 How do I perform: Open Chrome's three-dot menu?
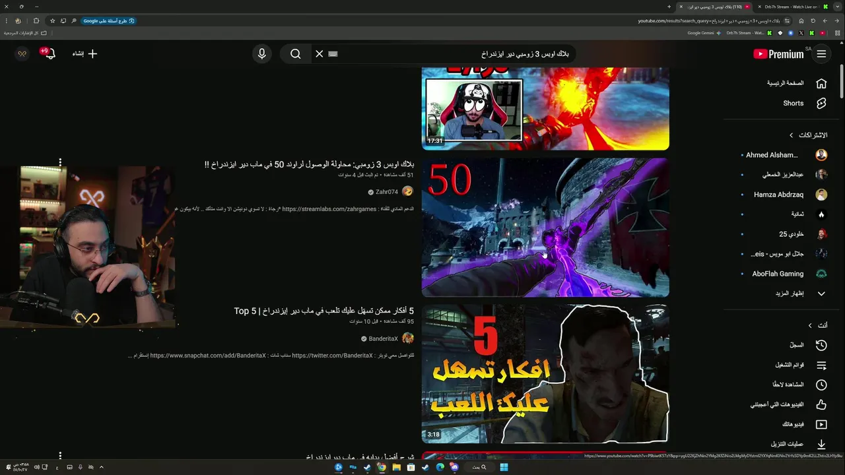(6, 20)
